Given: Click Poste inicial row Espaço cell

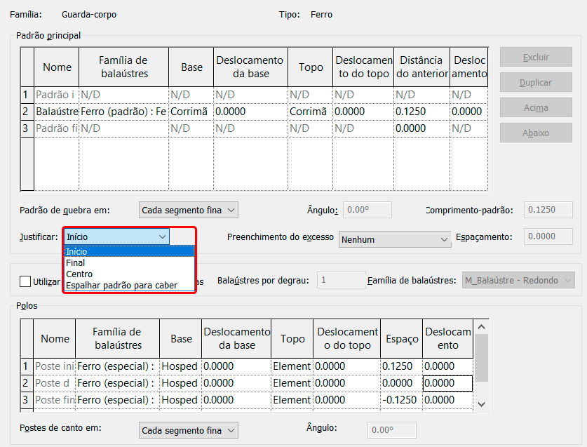Looking at the screenshot, I should pyautogui.click(x=401, y=366).
